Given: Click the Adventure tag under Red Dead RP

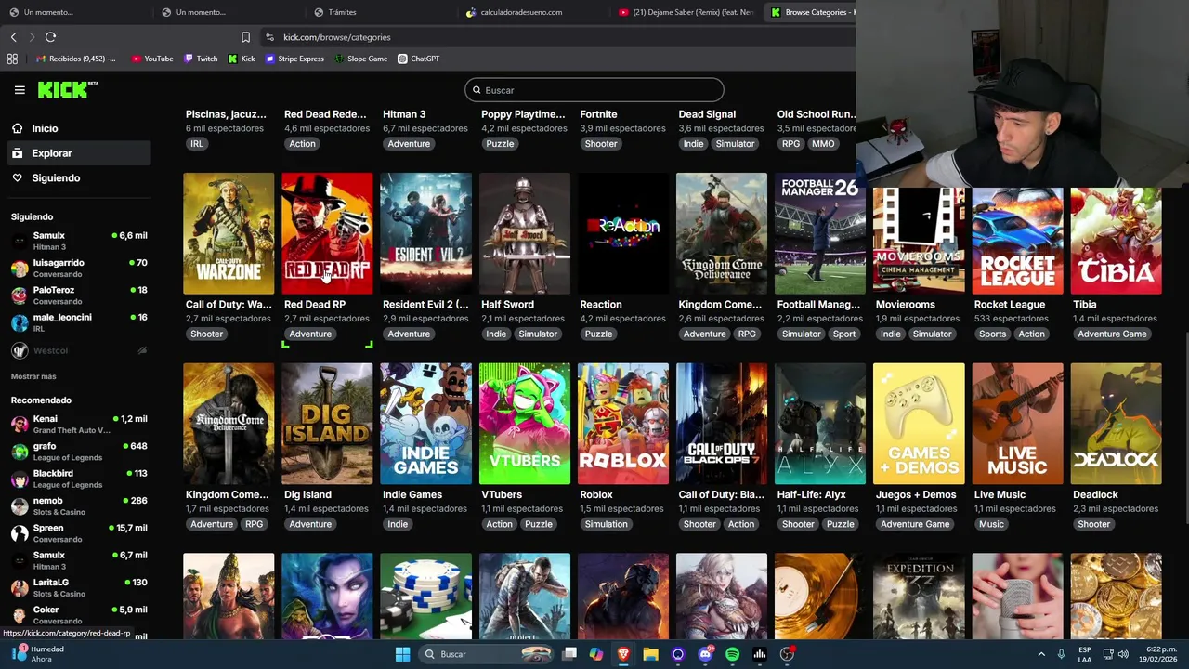Looking at the screenshot, I should point(310,334).
